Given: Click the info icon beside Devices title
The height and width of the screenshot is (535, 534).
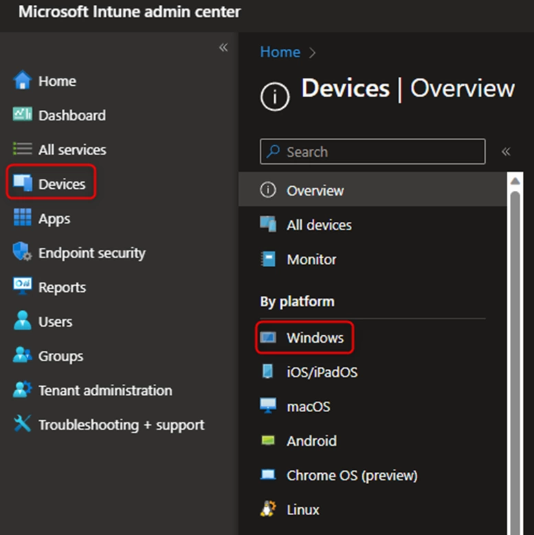Looking at the screenshot, I should [275, 97].
